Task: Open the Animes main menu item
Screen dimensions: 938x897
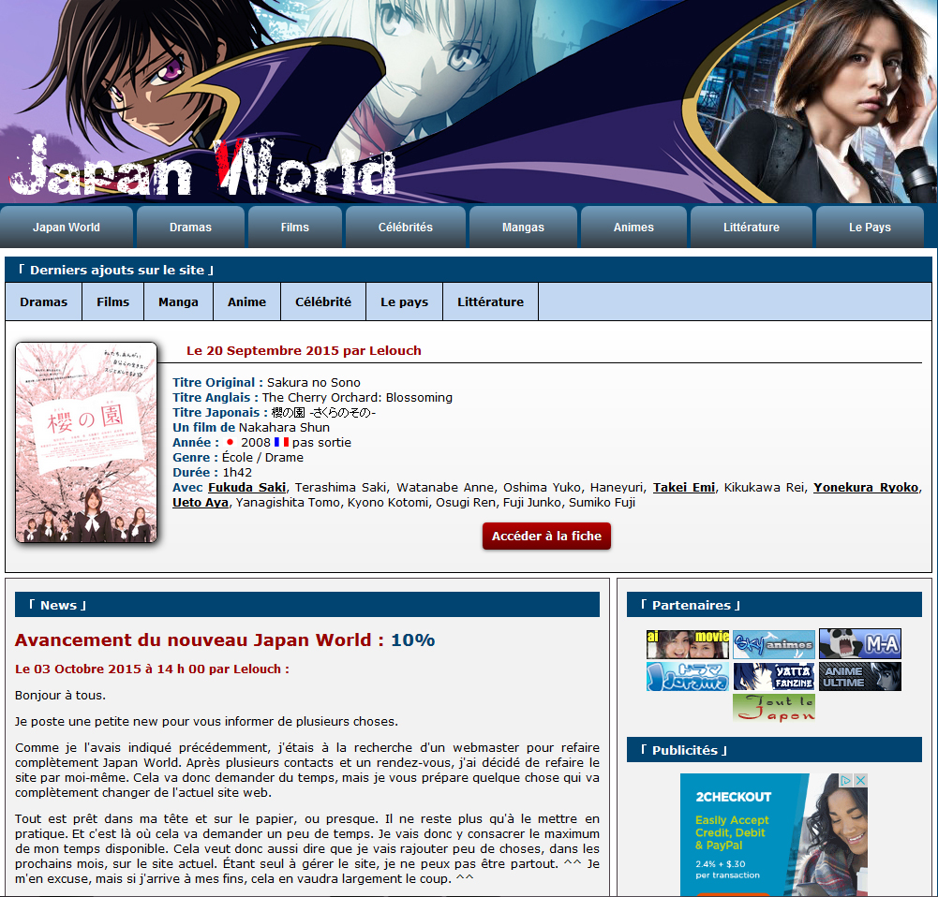Action: click(633, 228)
